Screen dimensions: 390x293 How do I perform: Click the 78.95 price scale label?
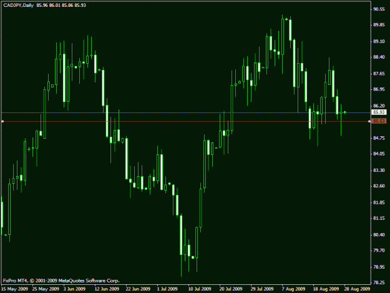point(379,267)
